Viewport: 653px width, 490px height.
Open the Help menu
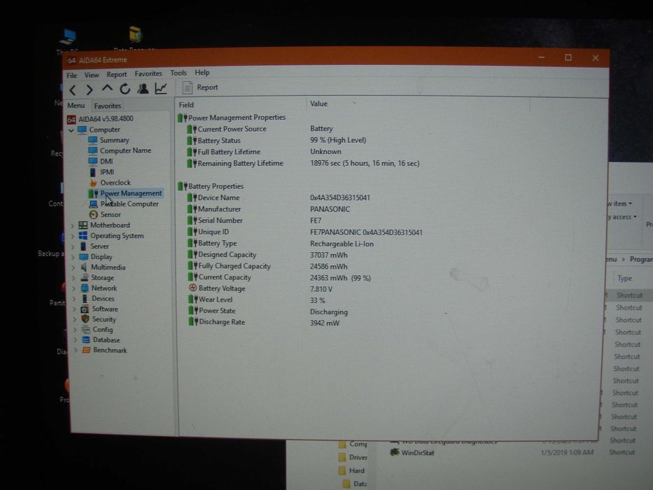tap(202, 73)
